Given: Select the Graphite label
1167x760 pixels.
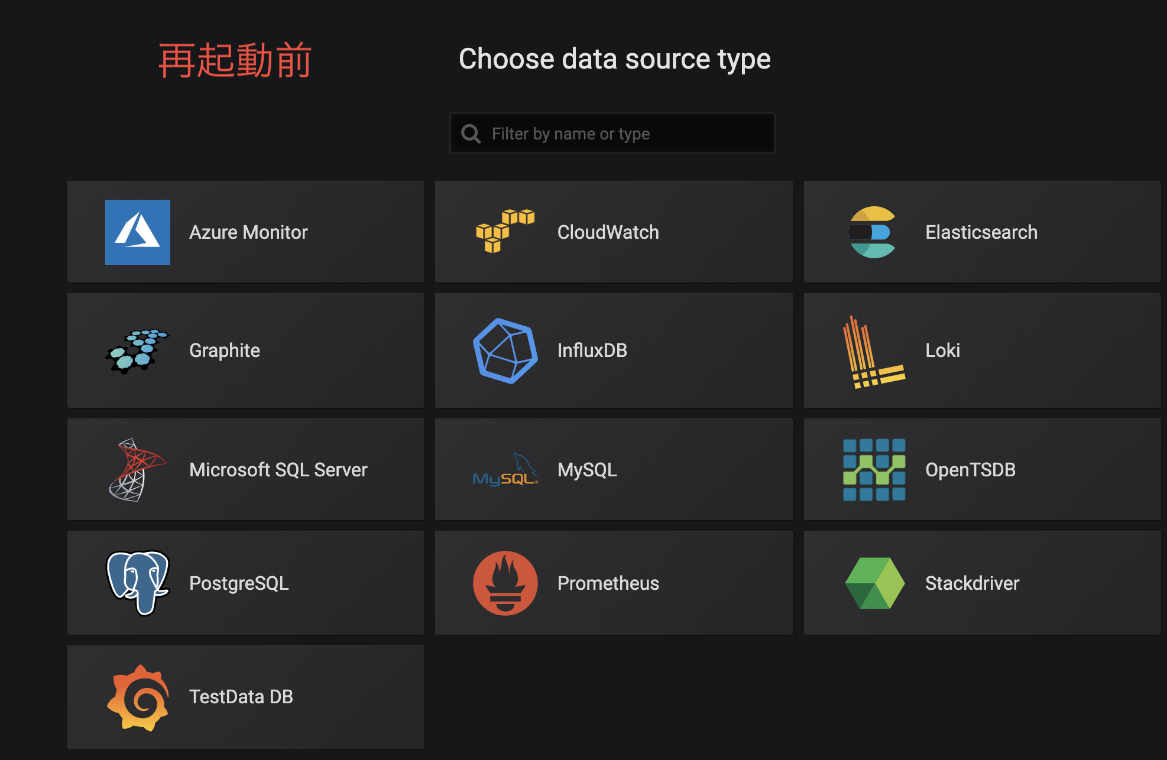Looking at the screenshot, I should pyautogui.click(x=225, y=351).
